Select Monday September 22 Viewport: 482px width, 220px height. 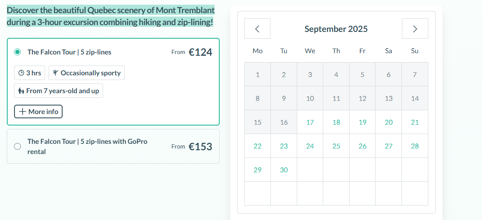(258, 146)
